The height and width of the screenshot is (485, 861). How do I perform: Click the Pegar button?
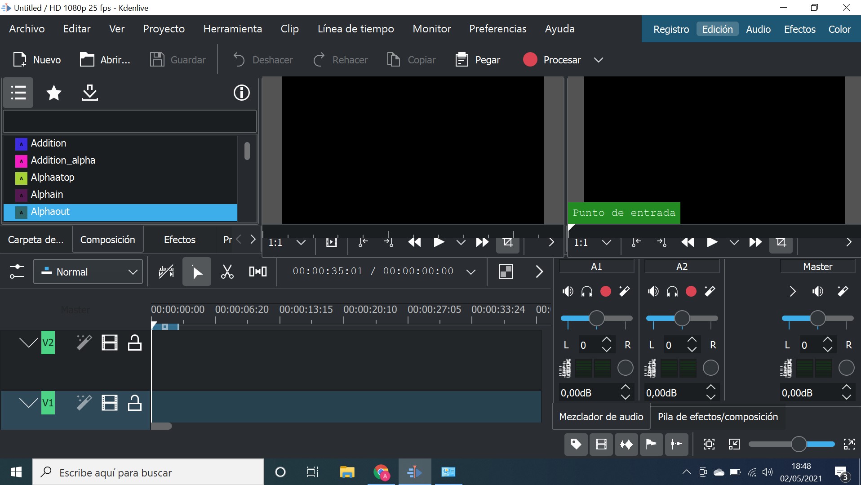click(x=477, y=60)
